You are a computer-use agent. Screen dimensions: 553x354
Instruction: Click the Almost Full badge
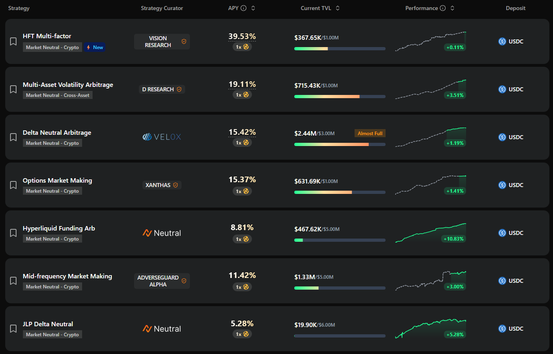[x=370, y=133]
